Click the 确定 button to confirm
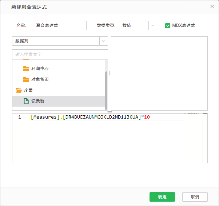 (162, 197)
